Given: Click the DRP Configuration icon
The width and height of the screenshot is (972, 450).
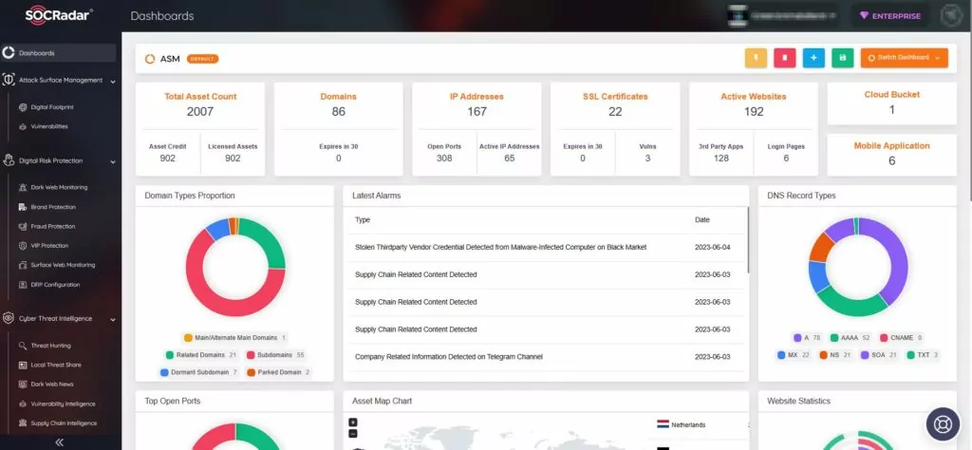Looking at the screenshot, I should coord(23,285).
